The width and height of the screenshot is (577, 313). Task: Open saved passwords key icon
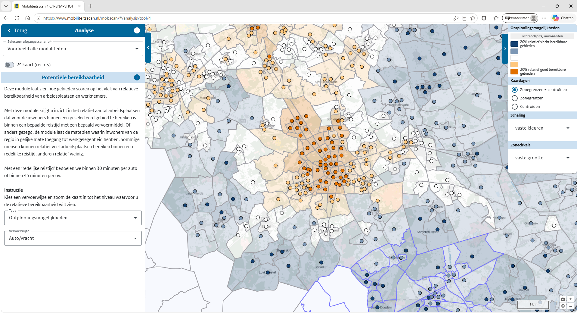(456, 18)
